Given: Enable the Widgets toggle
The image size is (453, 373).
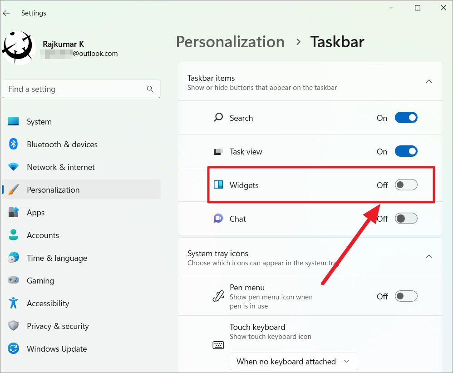Looking at the screenshot, I should [x=406, y=185].
